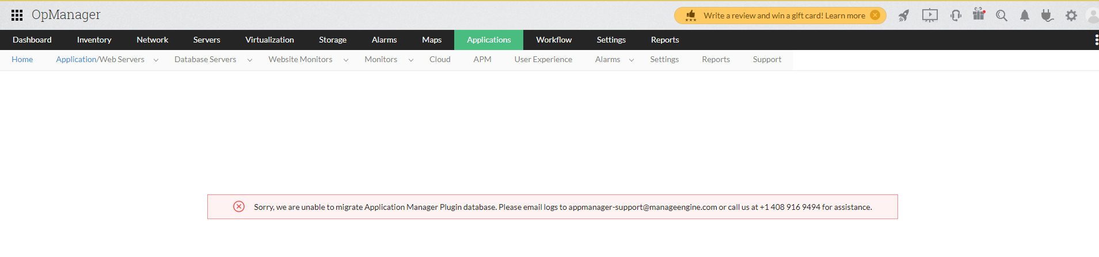Open the User Experience submenu item
Image resolution: width=1099 pixels, height=257 pixels.
(x=543, y=59)
